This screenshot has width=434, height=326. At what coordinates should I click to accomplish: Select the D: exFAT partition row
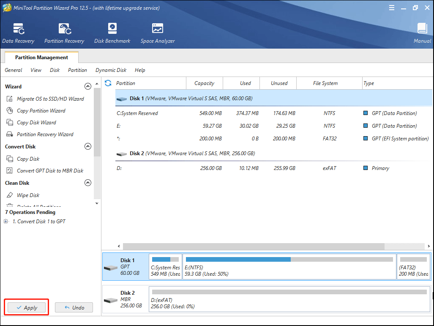coord(273,168)
